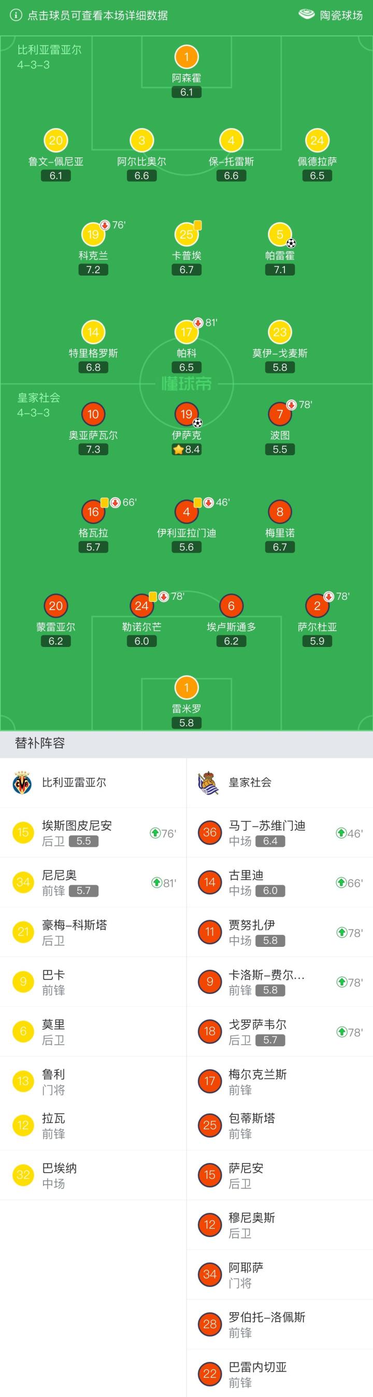Image resolution: width=373 pixels, height=1397 pixels.
Task: Click the Real Sociedad club crest
Action: tap(209, 783)
